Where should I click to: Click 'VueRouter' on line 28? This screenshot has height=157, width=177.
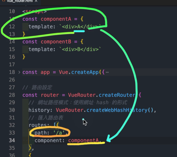82,95
